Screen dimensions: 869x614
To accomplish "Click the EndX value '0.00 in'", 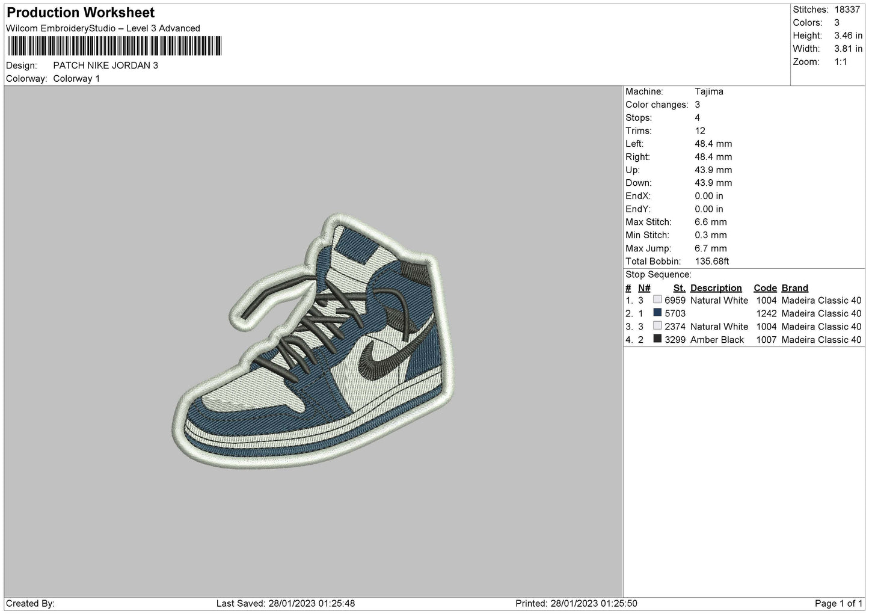I will (x=709, y=196).
